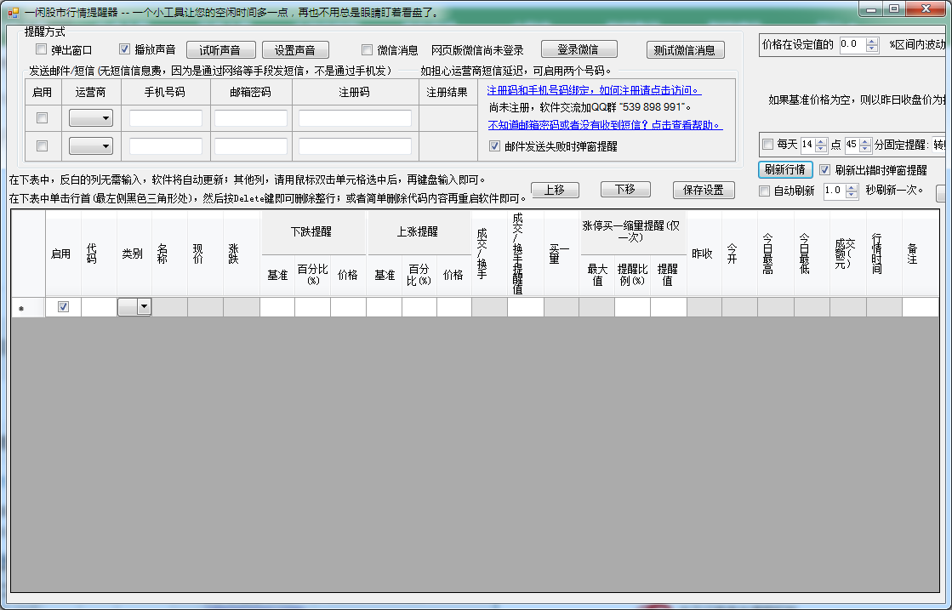The width and height of the screenshot is (952, 610).
Task: Uncheck the 播放声音 checkbox
Action: [124, 49]
